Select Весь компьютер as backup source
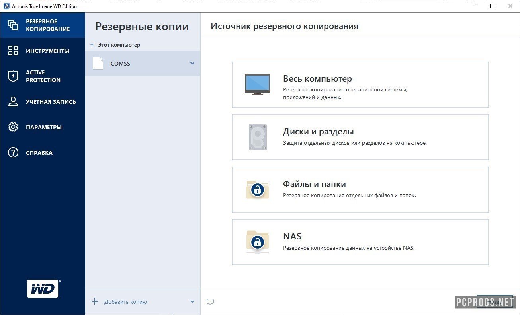This screenshot has height=315, width=520. 360,85
